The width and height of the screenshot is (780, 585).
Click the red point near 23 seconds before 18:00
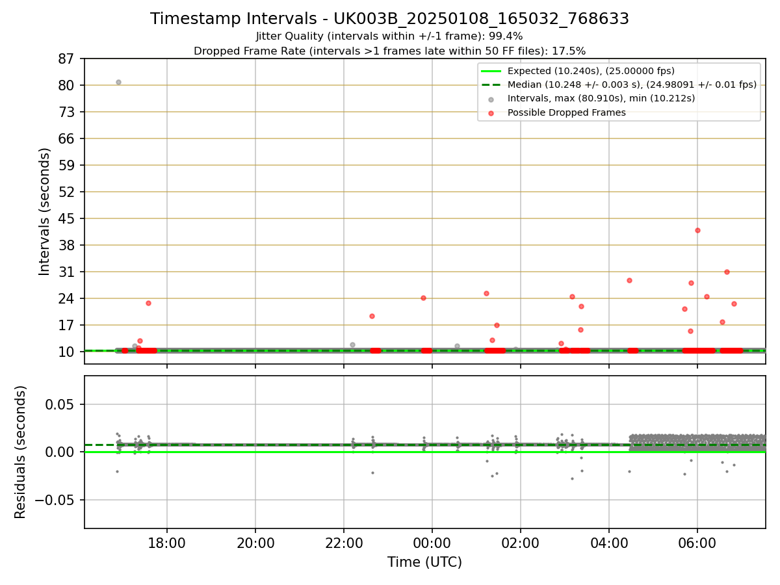148,303
